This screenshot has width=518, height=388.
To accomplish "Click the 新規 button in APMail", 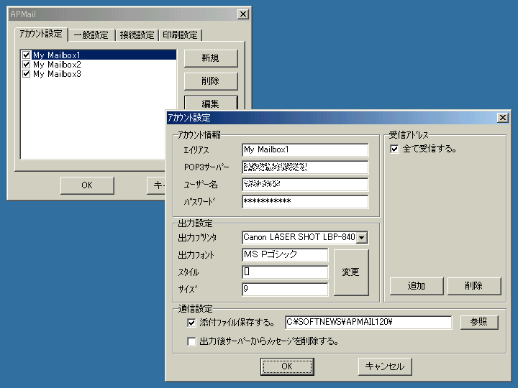I will click(x=211, y=58).
